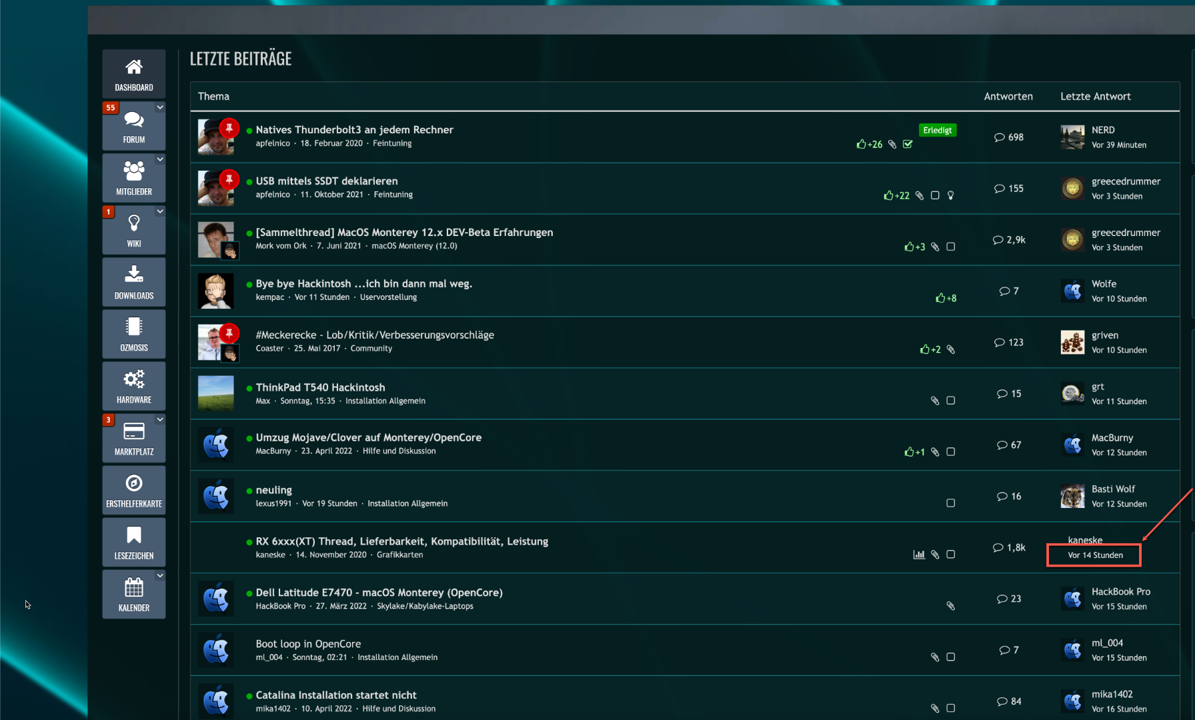
Task: Toggle the checkbox on RX 6xxx(XT) thread
Action: [951, 554]
